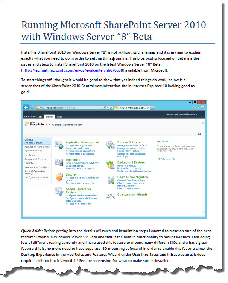This screenshot has height=283, width=228.
Task: Open Configuration Wizards in left navigation
Action: pyautogui.click(x=36, y=177)
